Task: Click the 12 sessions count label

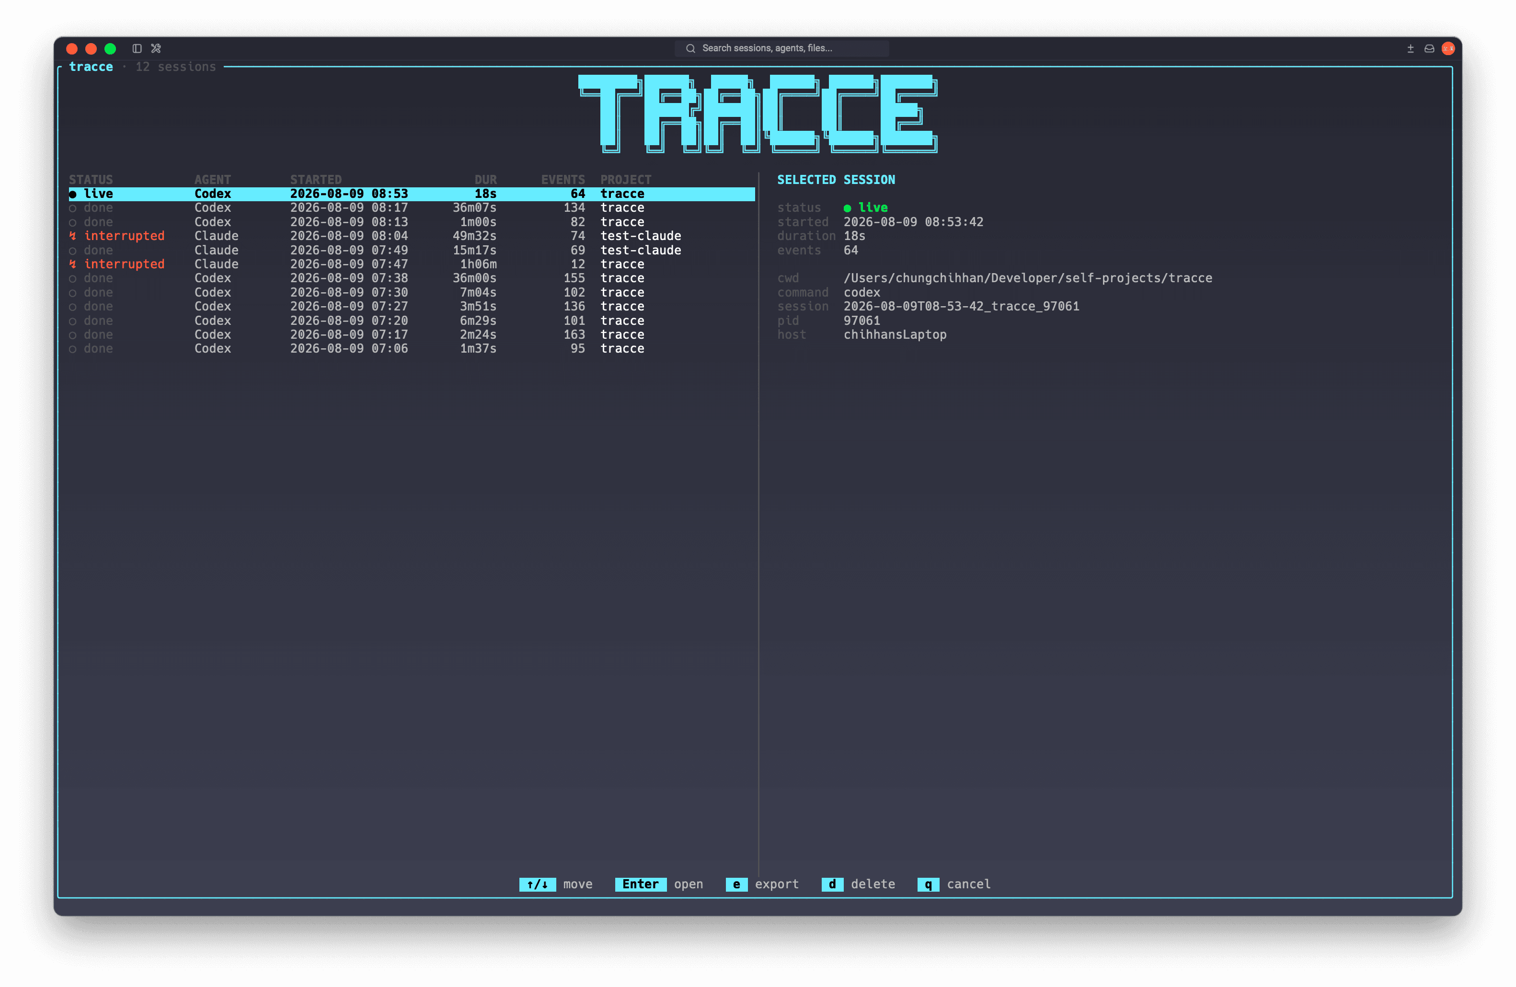Action: point(175,67)
